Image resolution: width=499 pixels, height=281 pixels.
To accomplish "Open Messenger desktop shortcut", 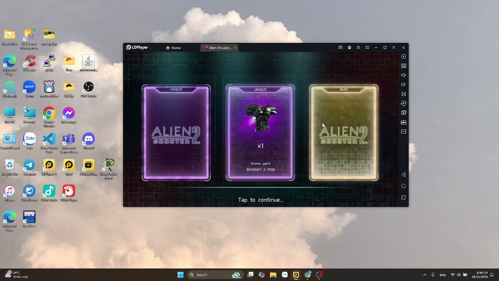I will pyautogui.click(x=69, y=115).
